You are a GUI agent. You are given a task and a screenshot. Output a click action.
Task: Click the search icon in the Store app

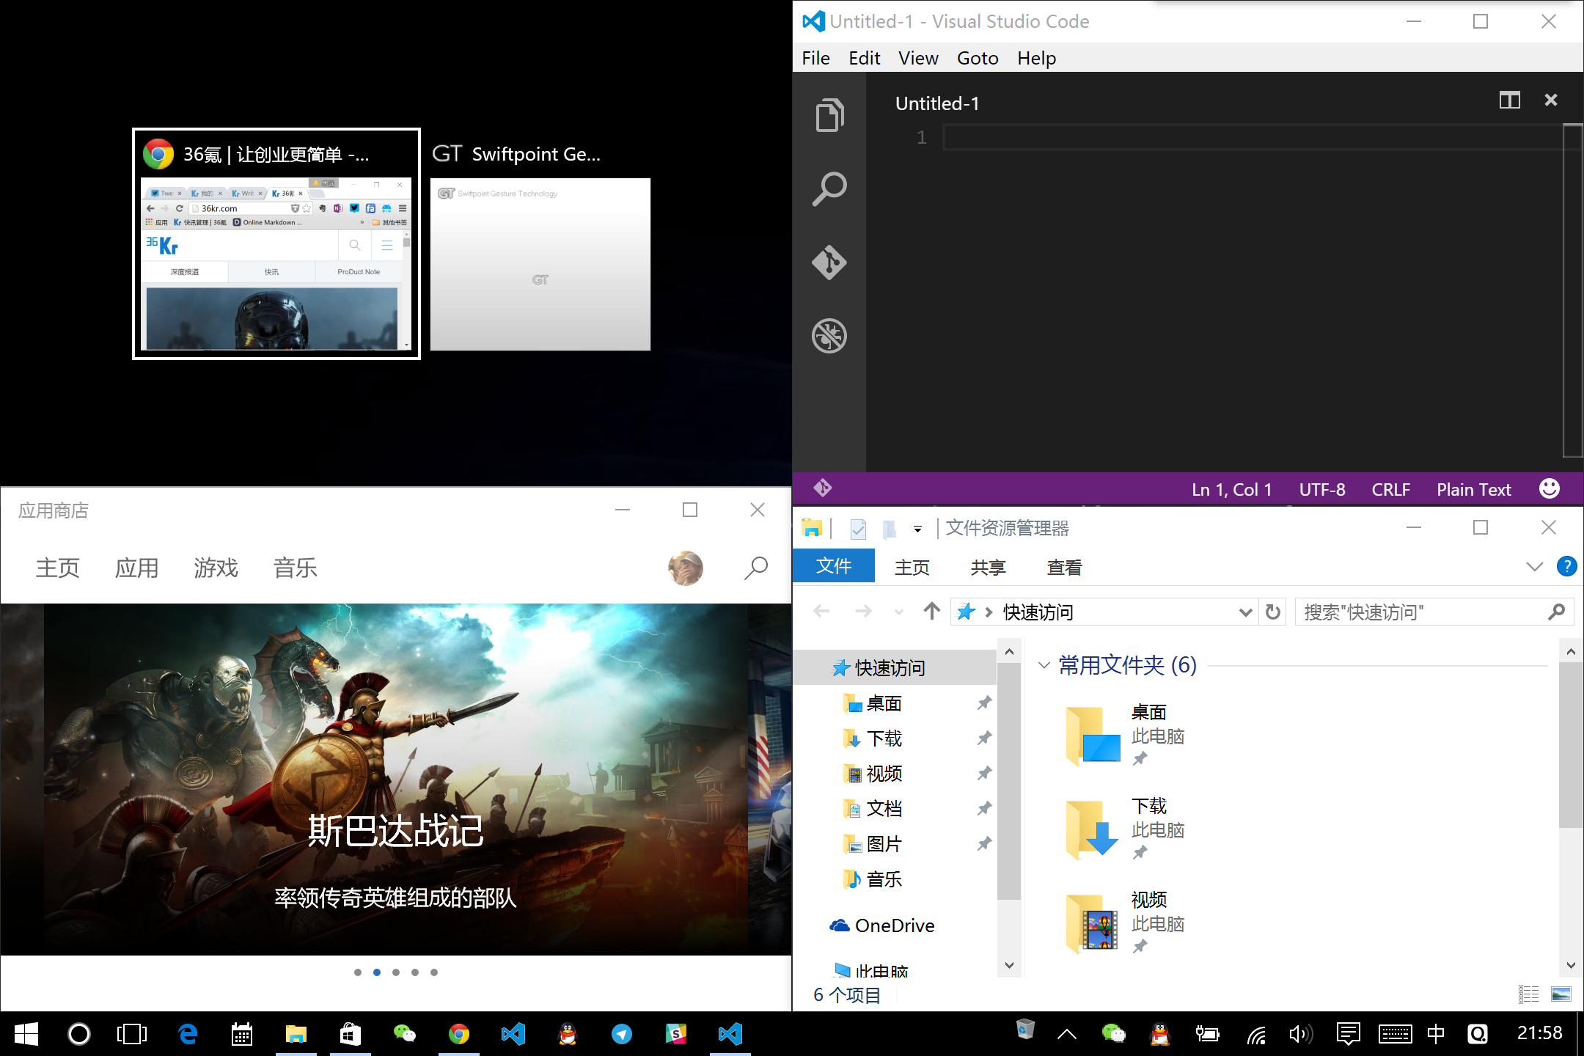click(756, 568)
